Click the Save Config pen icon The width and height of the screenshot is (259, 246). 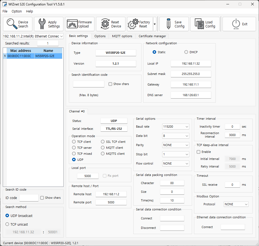tap(168, 24)
